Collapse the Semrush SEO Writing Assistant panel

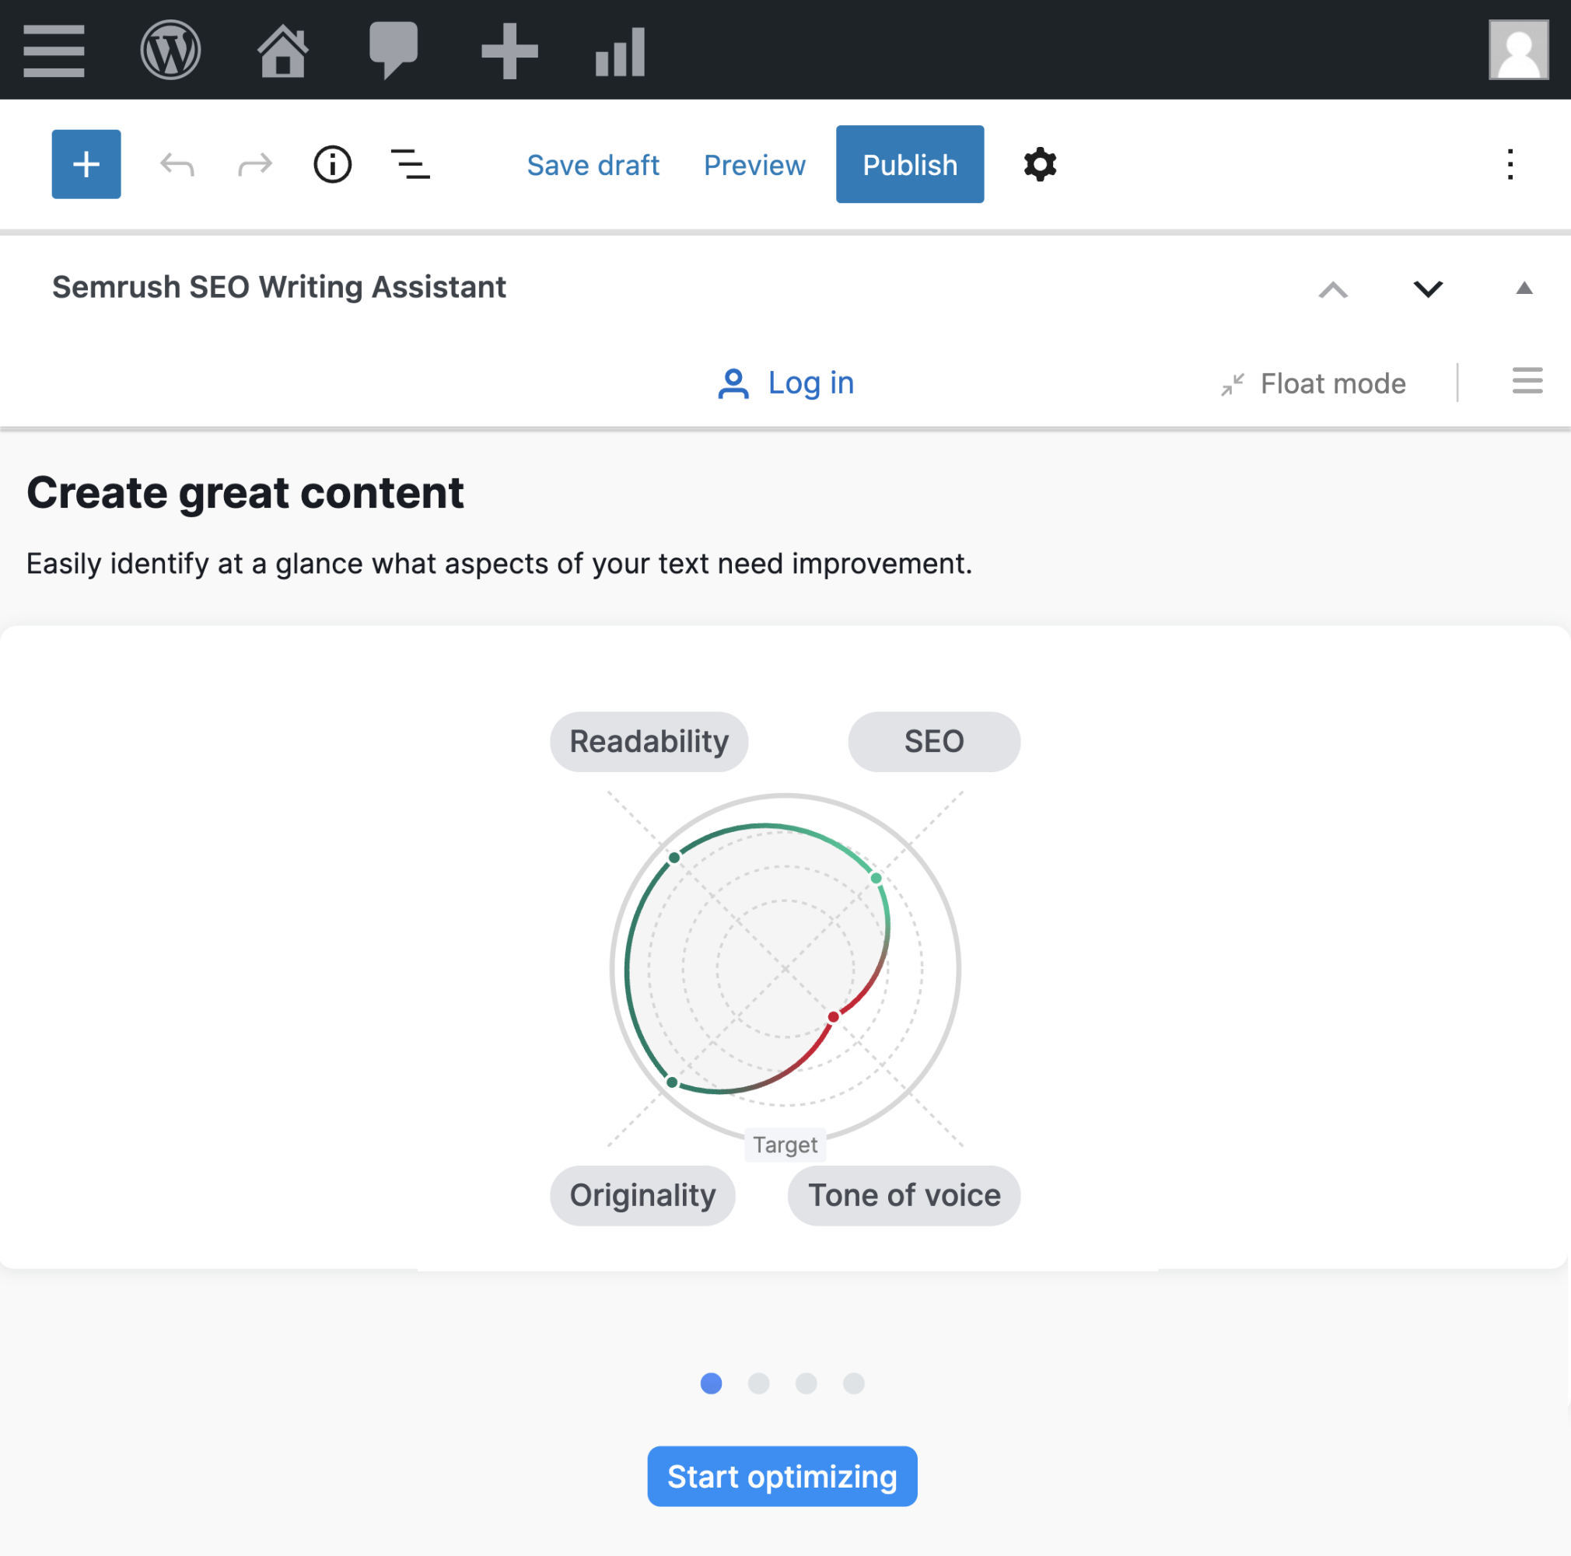(x=1524, y=288)
